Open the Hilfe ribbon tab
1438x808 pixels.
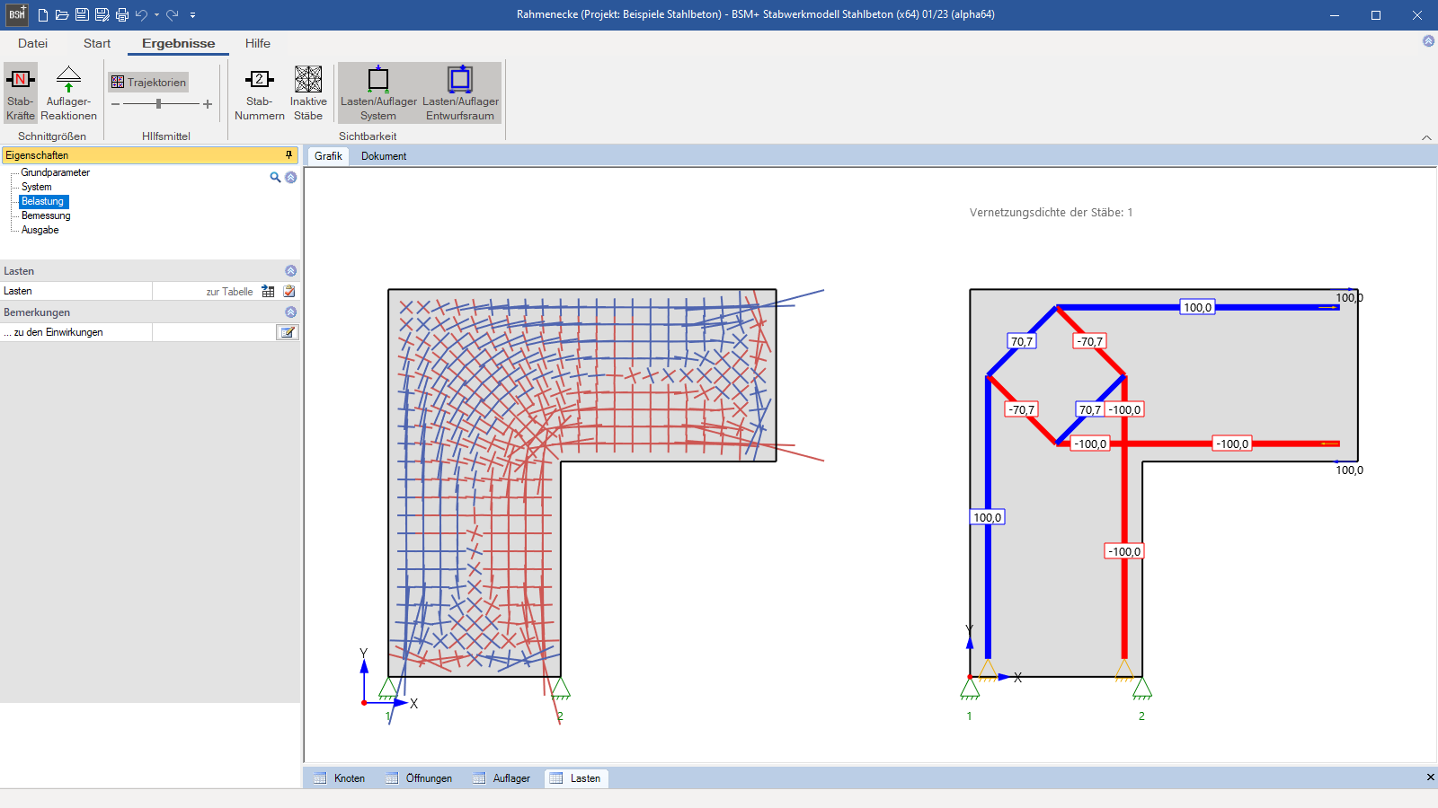pyautogui.click(x=258, y=43)
